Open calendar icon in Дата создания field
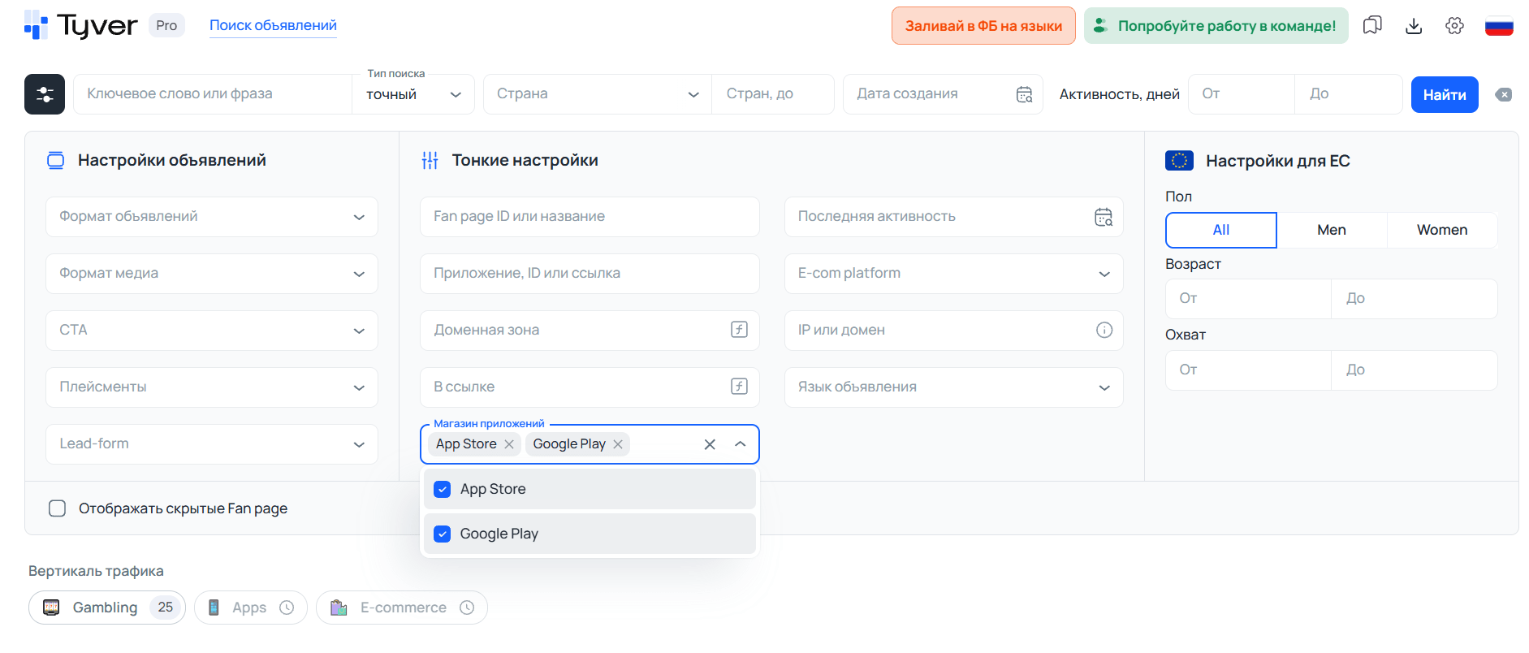This screenshot has height=653, width=1529. [1024, 94]
